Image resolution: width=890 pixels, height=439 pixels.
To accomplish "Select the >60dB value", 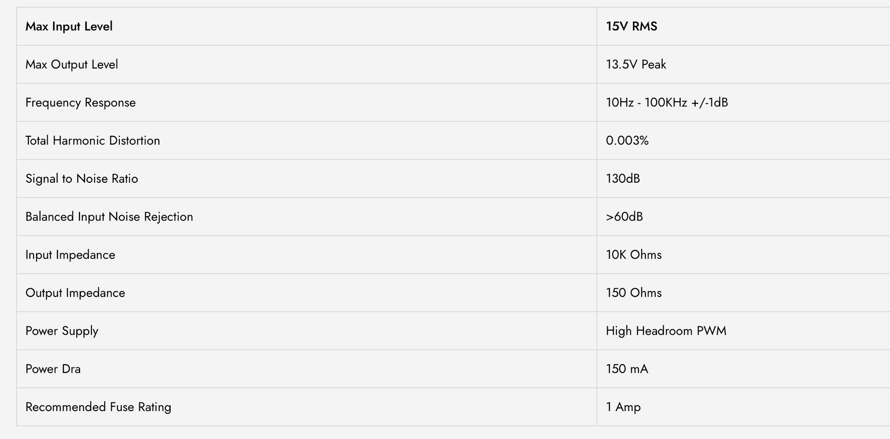I will pyautogui.click(x=624, y=217).
